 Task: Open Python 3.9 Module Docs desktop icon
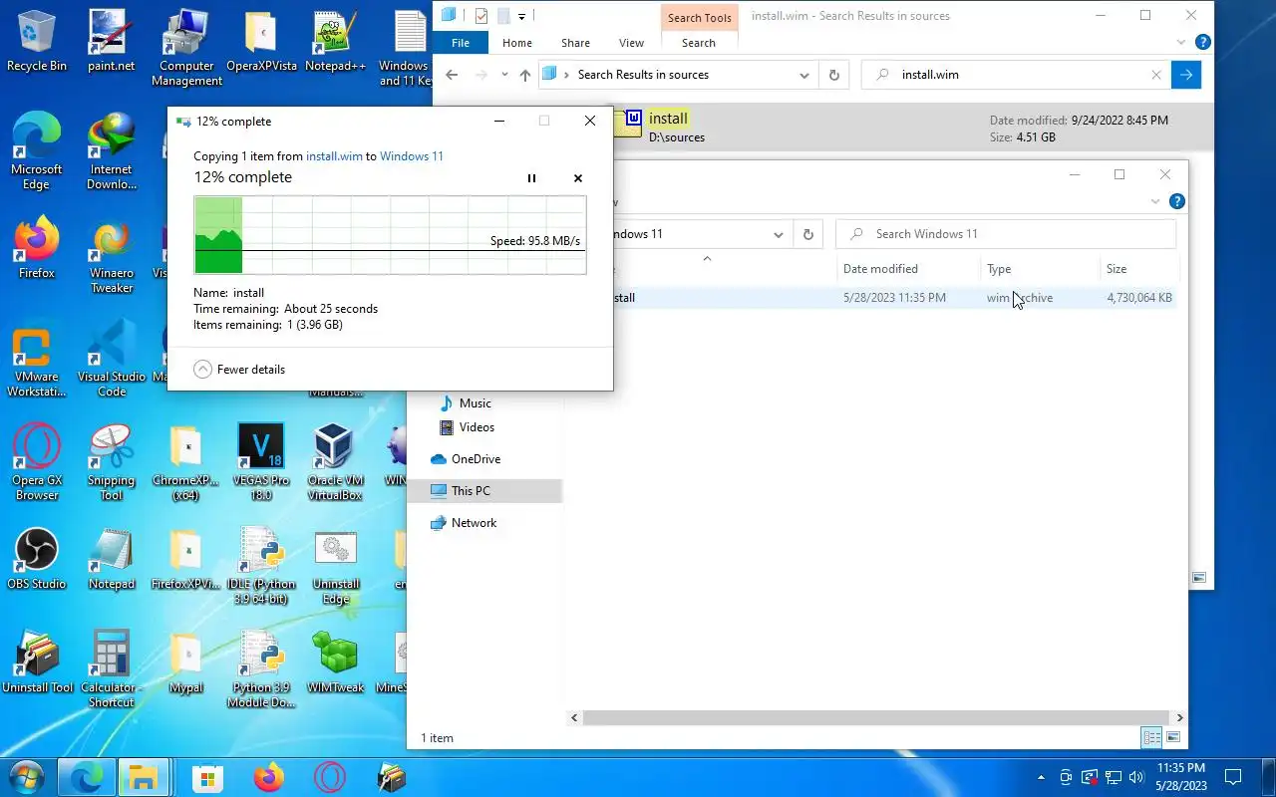(x=261, y=669)
